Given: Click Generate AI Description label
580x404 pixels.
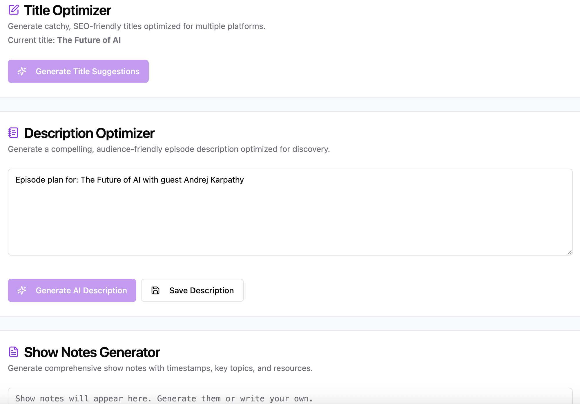Looking at the screenshot, I should 81,290.
